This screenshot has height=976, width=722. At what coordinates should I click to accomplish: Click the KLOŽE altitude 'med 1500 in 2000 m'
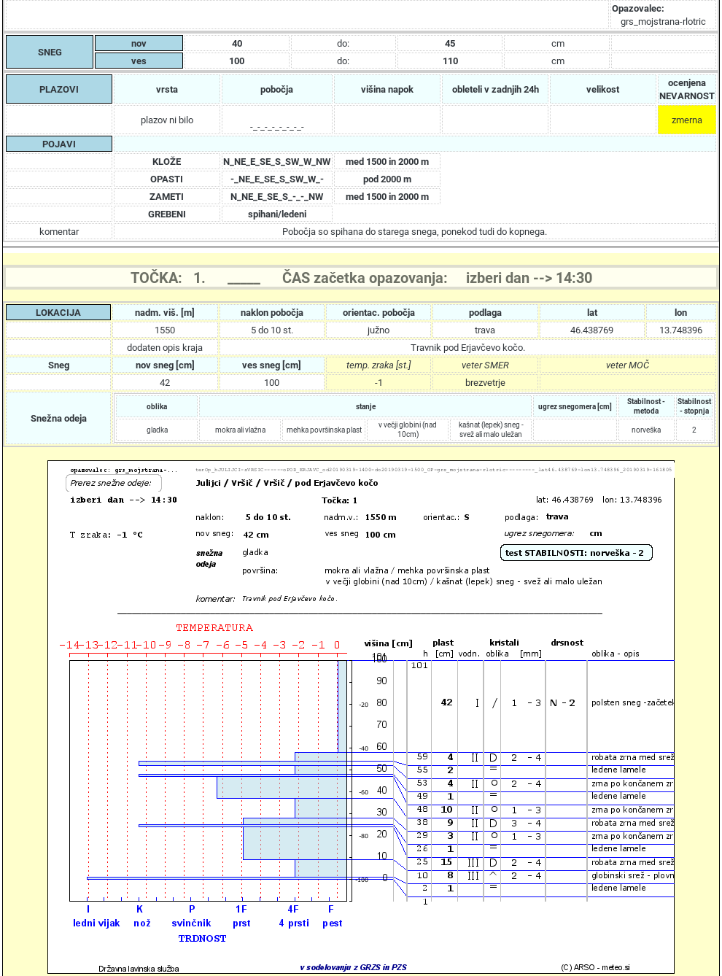coord(387,162)
